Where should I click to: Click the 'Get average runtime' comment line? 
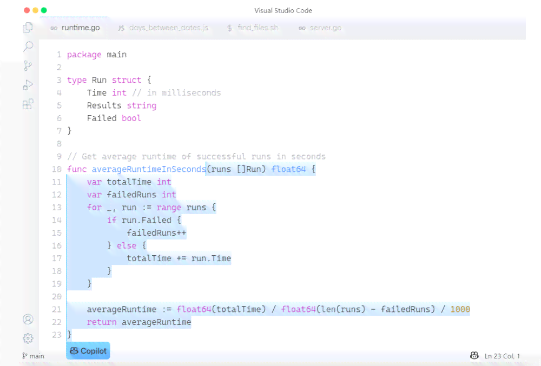coord(196,156)
